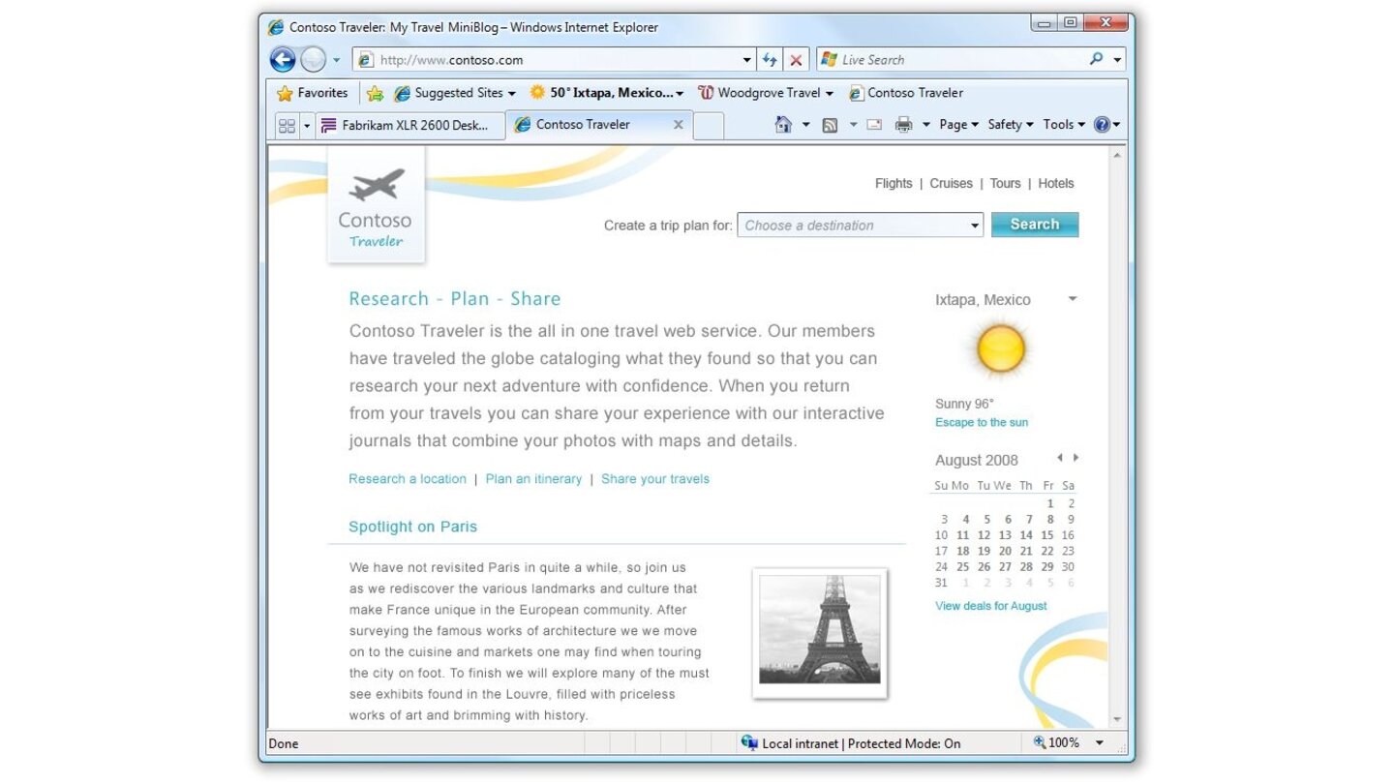Open a new blank tab
The image size is (1394, 784).
pyautogui.click(x=709, y=126)
